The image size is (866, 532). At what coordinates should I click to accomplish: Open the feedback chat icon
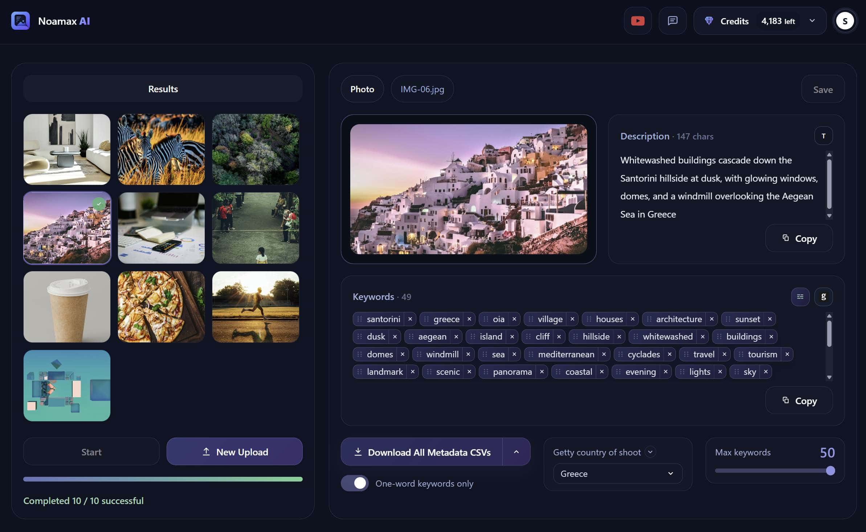click(673, 21)
